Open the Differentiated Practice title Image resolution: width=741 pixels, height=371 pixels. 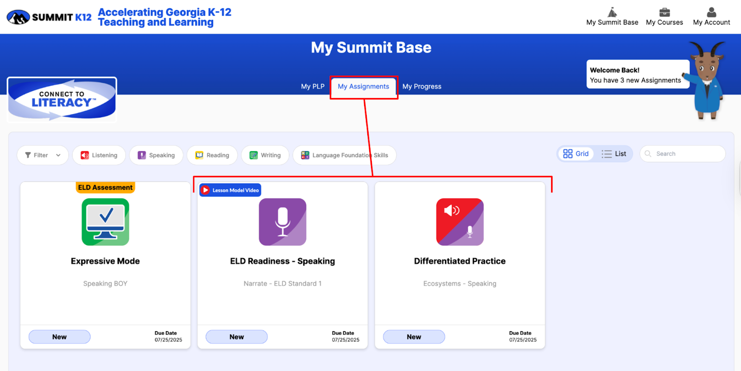(460, 261)
